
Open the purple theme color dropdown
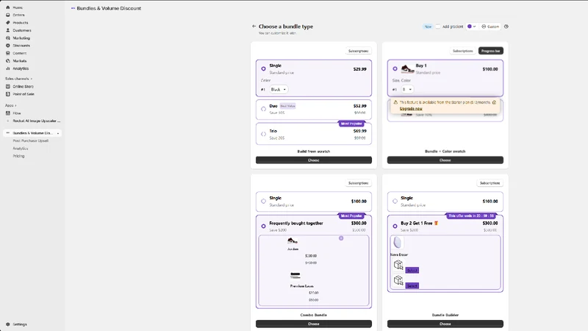click(x=471, y=26)
